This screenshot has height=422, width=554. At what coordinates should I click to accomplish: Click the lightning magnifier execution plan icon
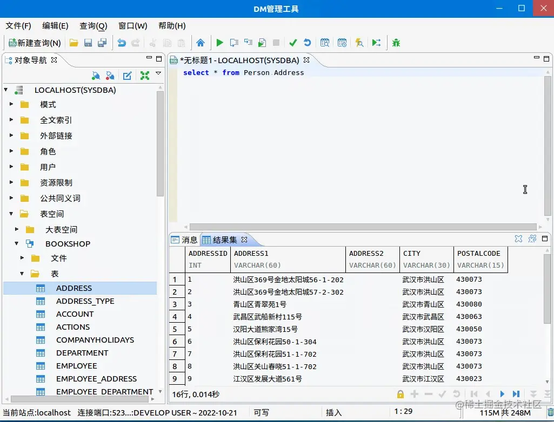[359, 43]
